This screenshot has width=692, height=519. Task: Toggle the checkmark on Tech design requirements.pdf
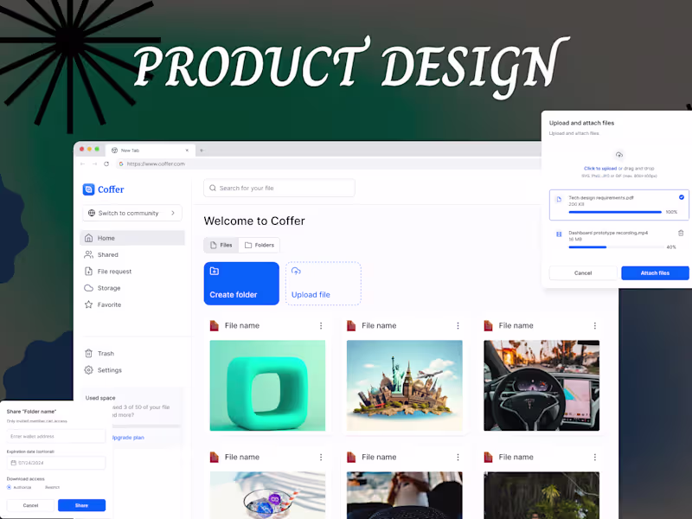(x=682, y=196)
